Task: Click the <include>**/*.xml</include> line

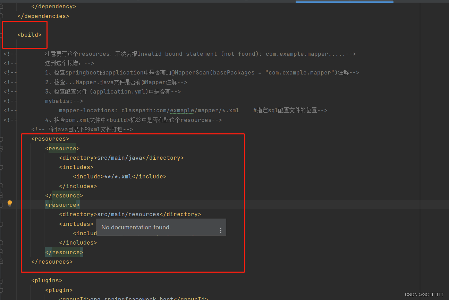Action: point(120,177)
